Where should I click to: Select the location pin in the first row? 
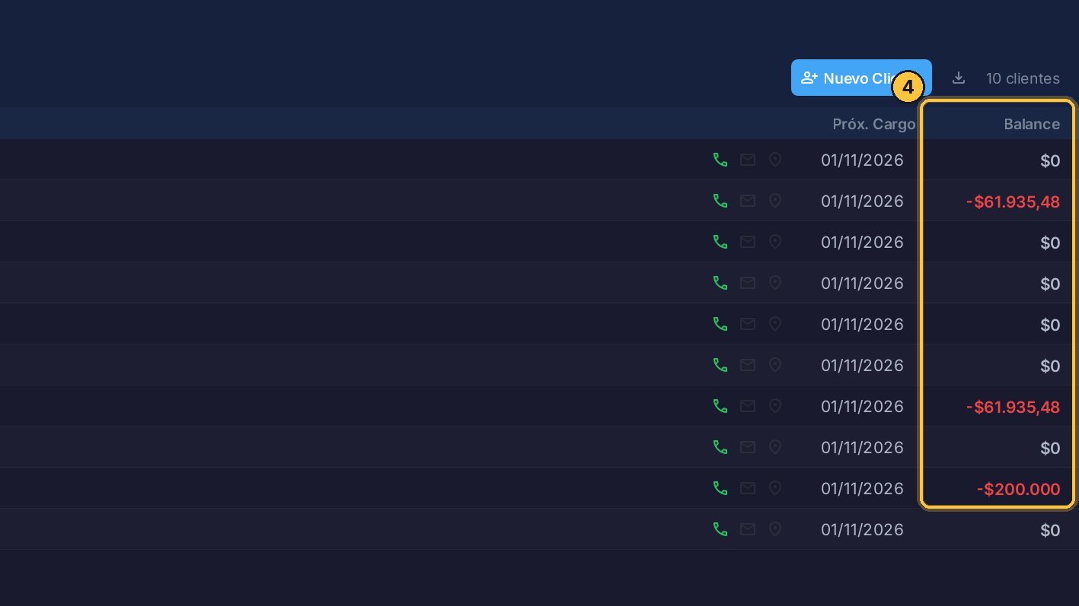[x=775, y=160]
